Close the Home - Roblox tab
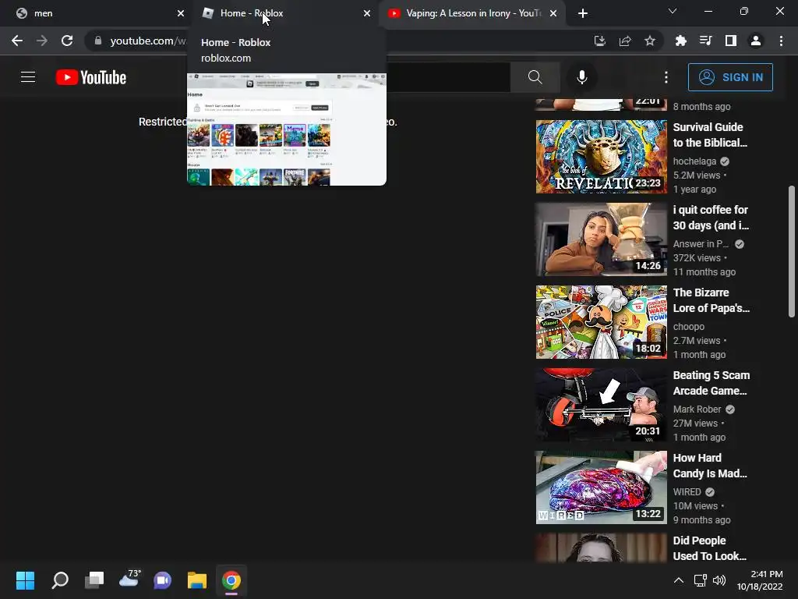The image size is (798, 599). coord(367,13)
